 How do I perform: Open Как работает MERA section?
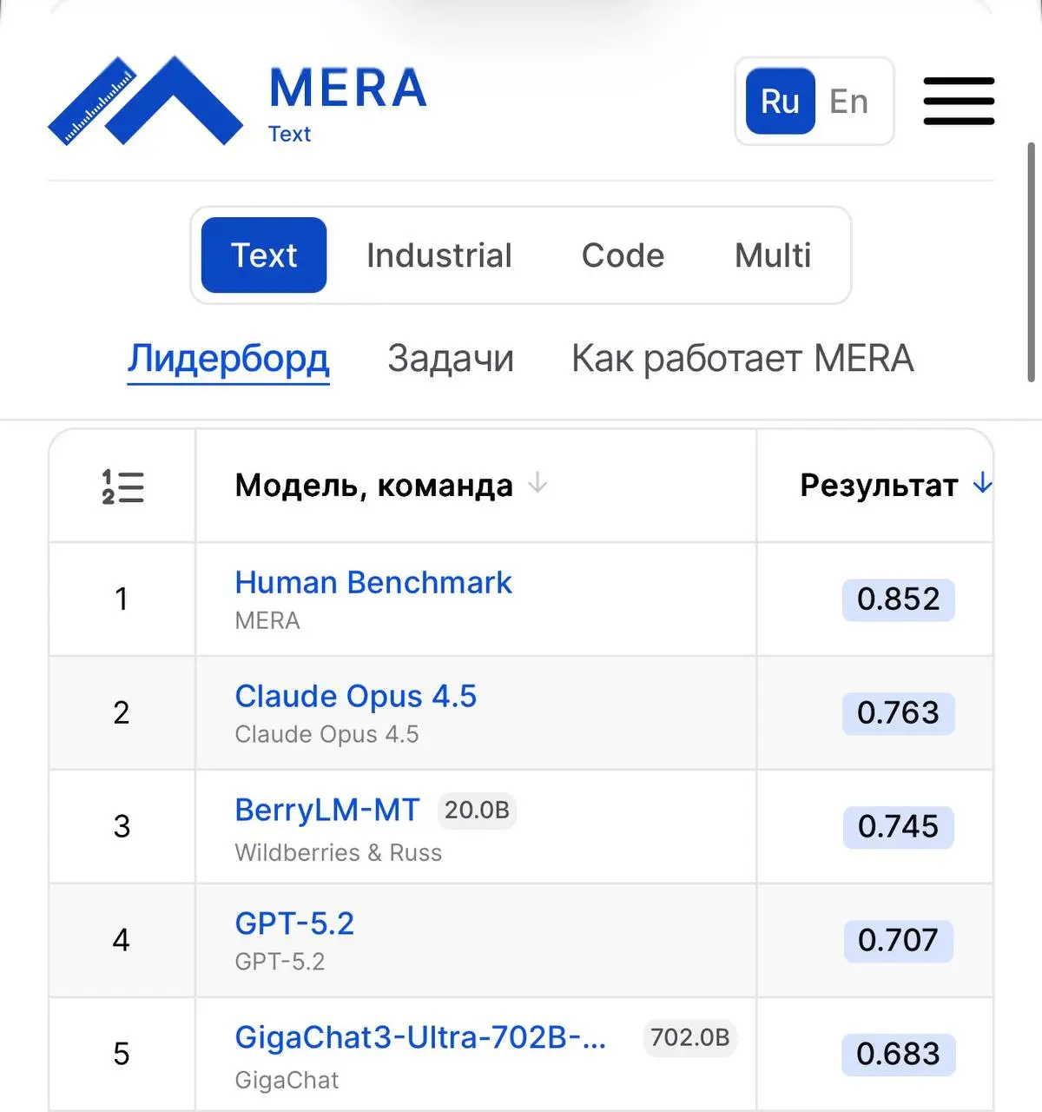click(x=742, y=359)
